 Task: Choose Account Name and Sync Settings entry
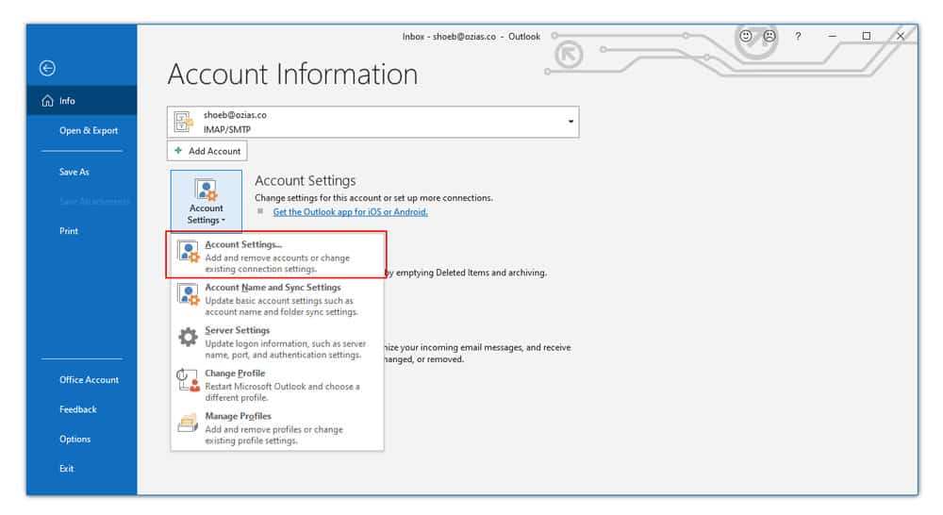tap(277, 299)
